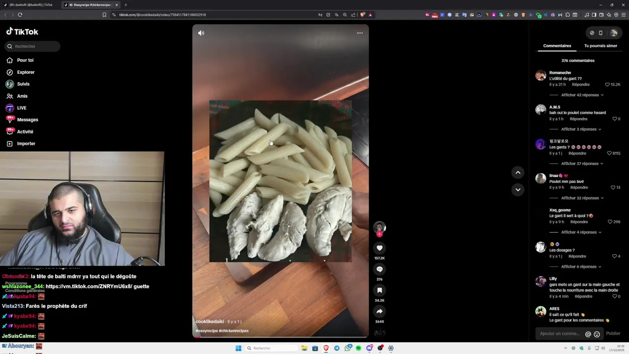Insert a mention with the @ icon
629x354 pixels.
pos(588,334)
